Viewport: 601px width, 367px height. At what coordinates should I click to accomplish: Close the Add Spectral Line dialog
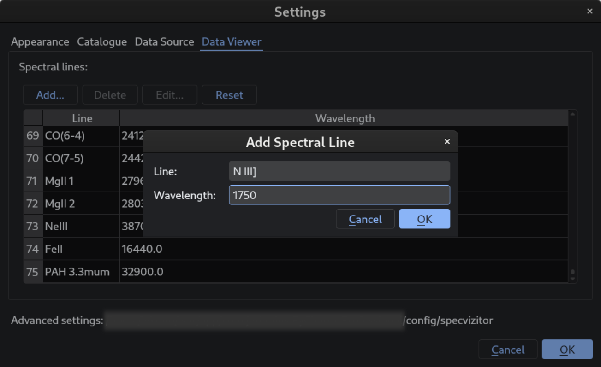(447, 142)
